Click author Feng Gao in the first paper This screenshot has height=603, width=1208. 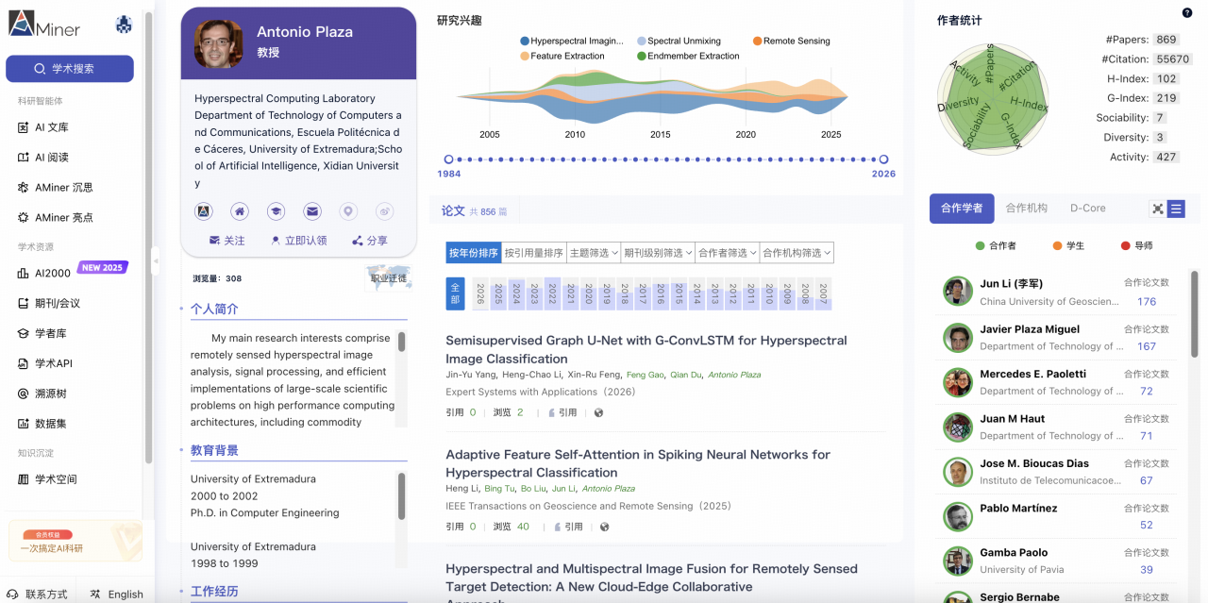(646, 375)
